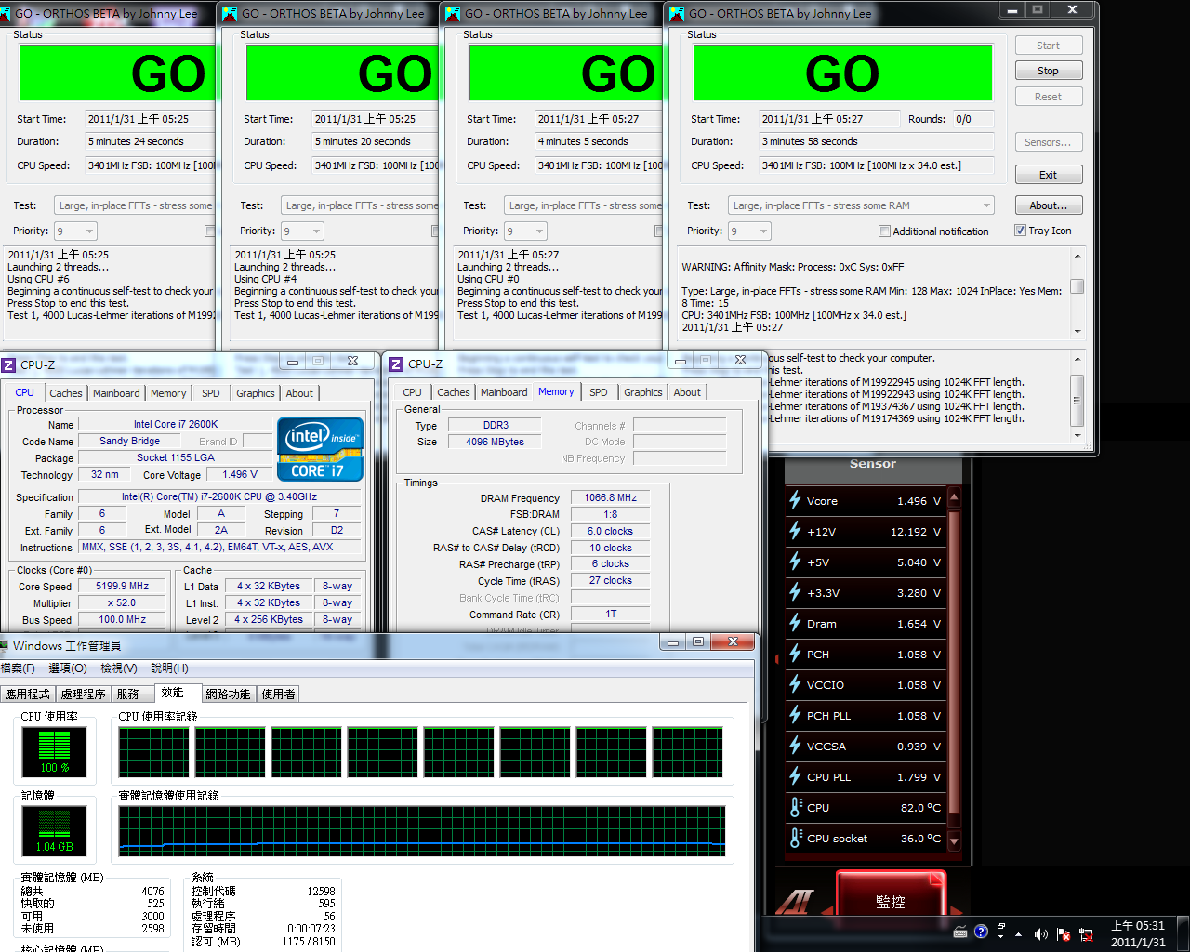
Task: Click the blue help question-mark tray icon
Action: point(981,932)
